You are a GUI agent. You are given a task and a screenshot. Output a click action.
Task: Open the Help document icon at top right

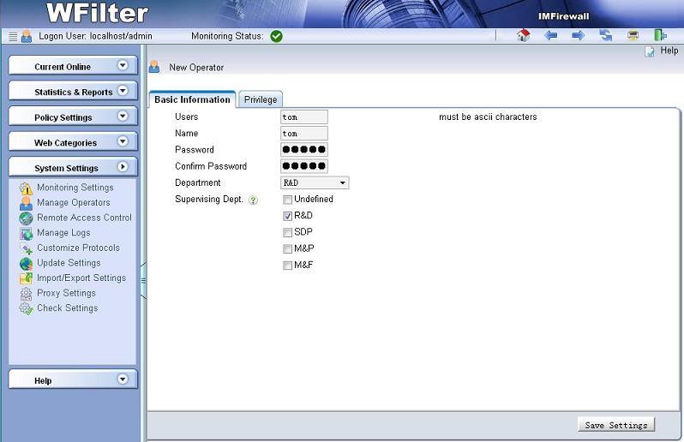[x=650, y=51]
